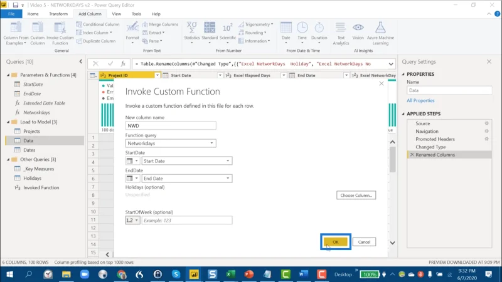Image resolution: width=502 pixels, height=282 pixels.
Task: Open Project ID column filter dropdown
Action: click(x=158, y=75)
